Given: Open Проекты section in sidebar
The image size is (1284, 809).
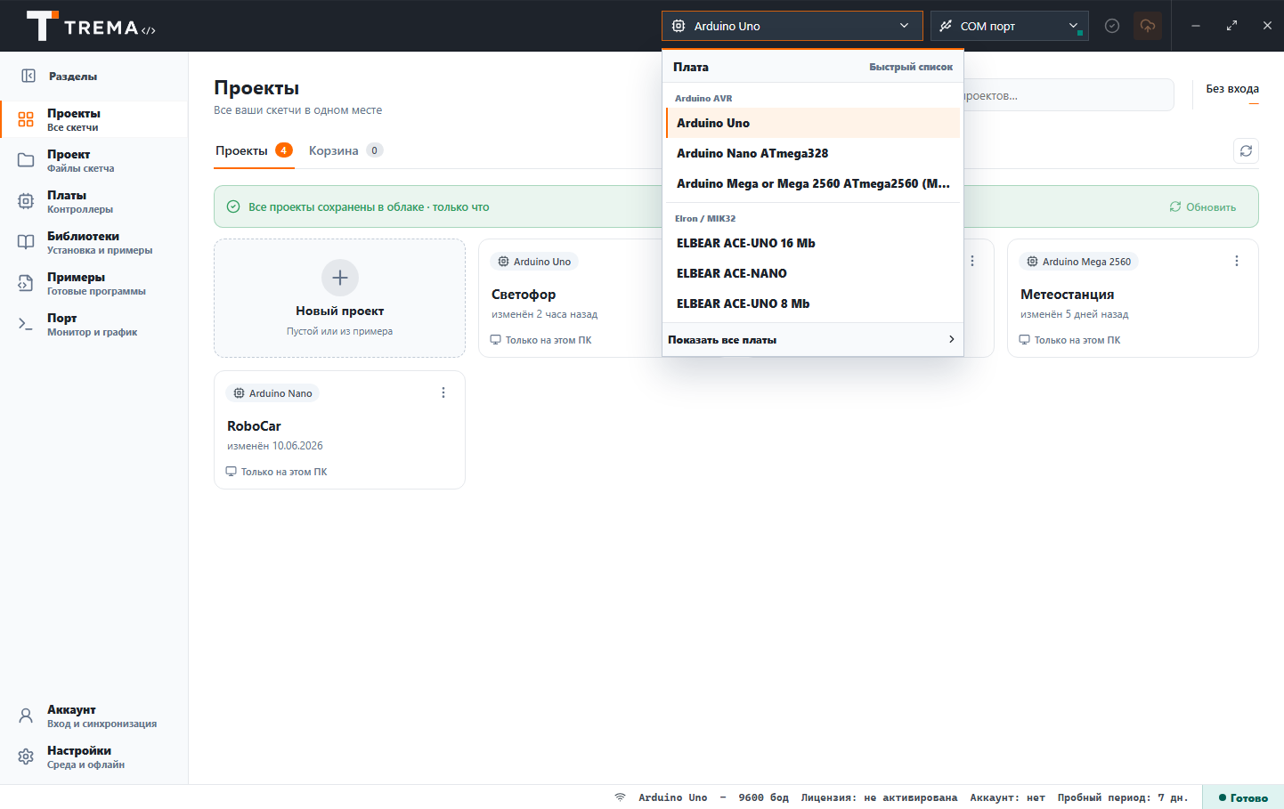Looking at the screenshot, I should [94, 119].
